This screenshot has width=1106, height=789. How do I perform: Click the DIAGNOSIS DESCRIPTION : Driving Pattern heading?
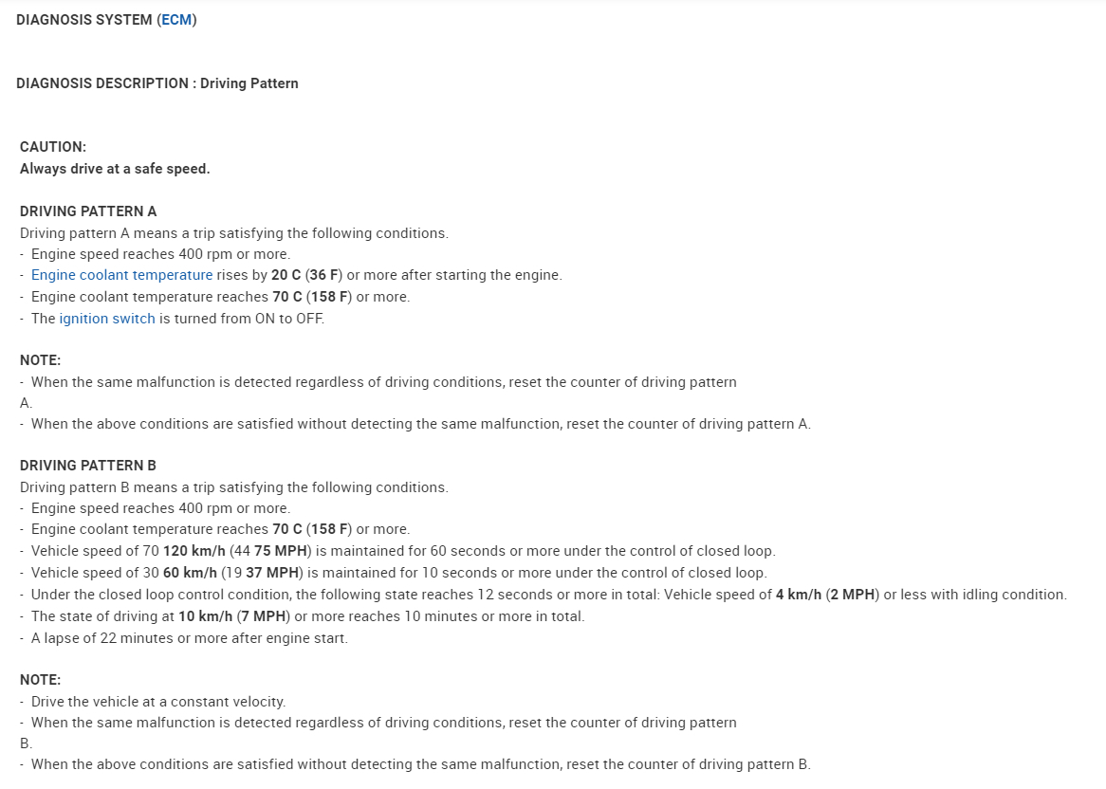tap(157, 83)
